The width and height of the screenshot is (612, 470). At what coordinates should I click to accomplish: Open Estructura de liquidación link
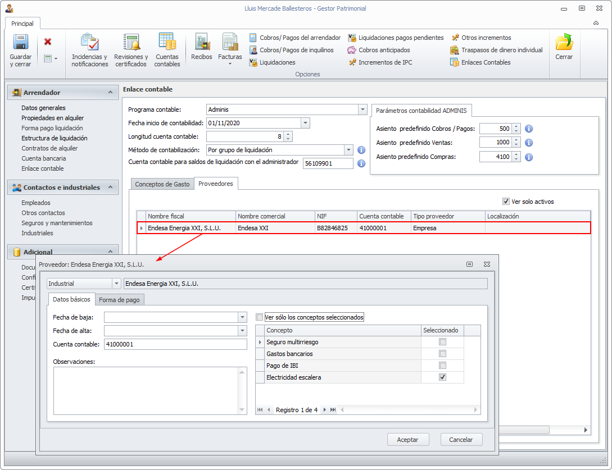(x=55, y=138)
